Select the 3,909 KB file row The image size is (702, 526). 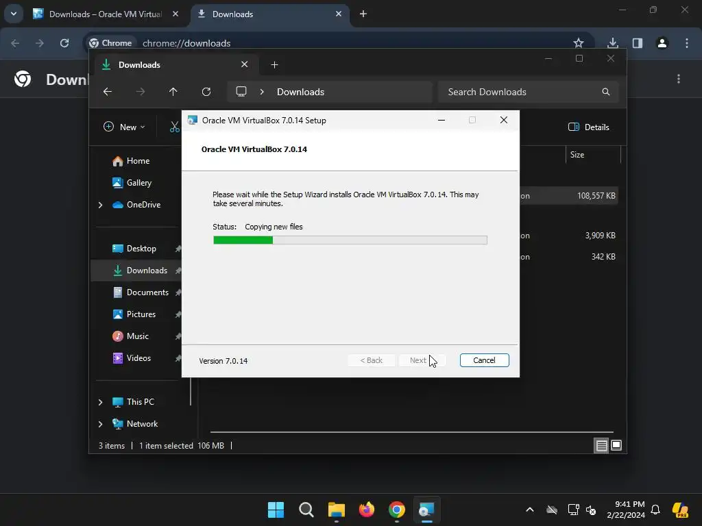569,236
